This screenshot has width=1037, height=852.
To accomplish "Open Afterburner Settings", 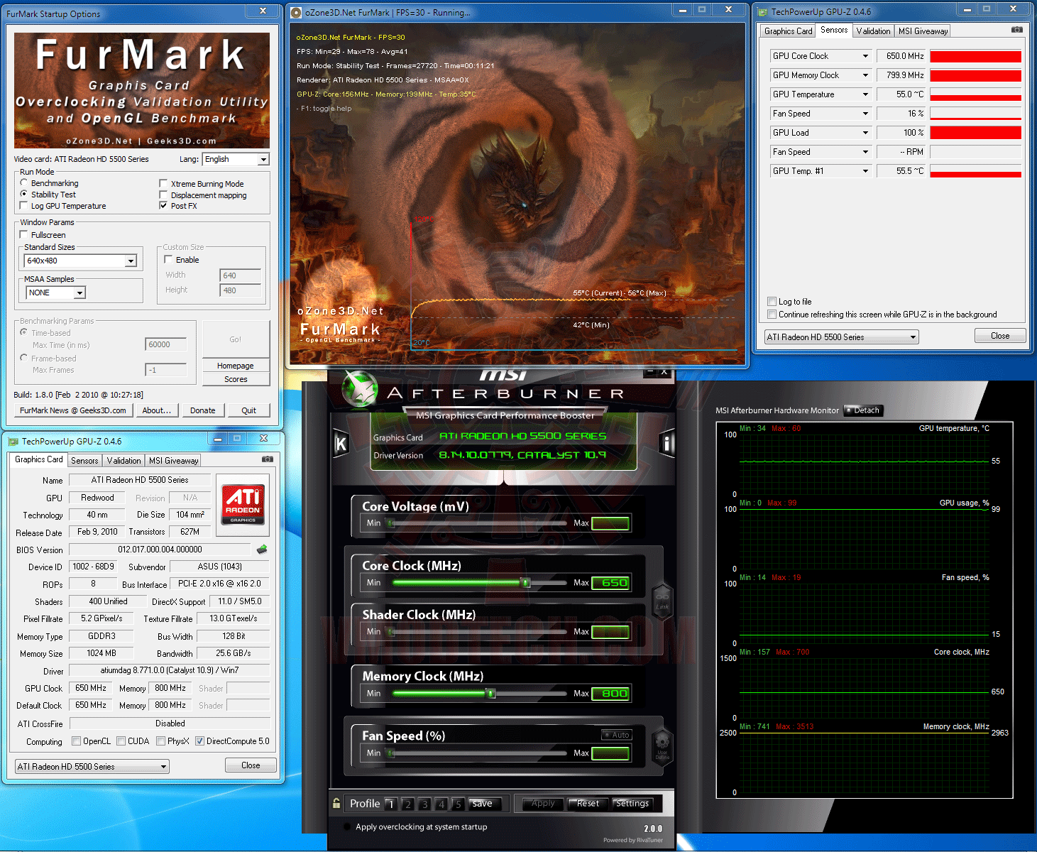I will coord(632,804).
